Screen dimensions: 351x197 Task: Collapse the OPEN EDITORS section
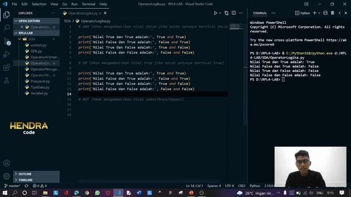coord(36,21)
